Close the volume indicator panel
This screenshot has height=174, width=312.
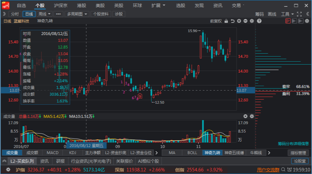(x=245, y=116)
